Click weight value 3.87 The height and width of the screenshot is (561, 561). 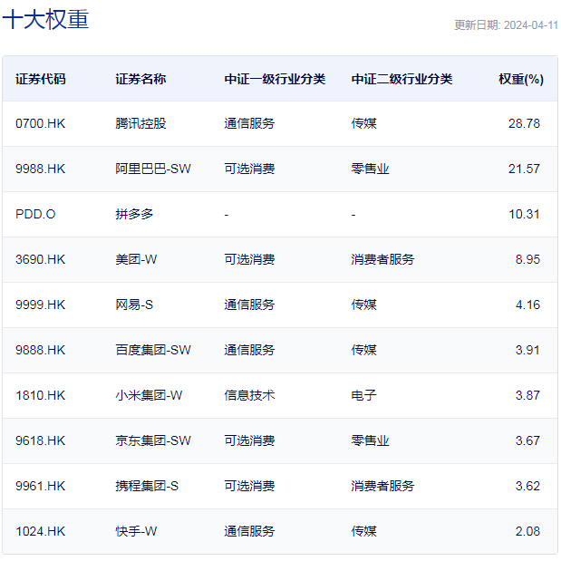coord(527,395)
